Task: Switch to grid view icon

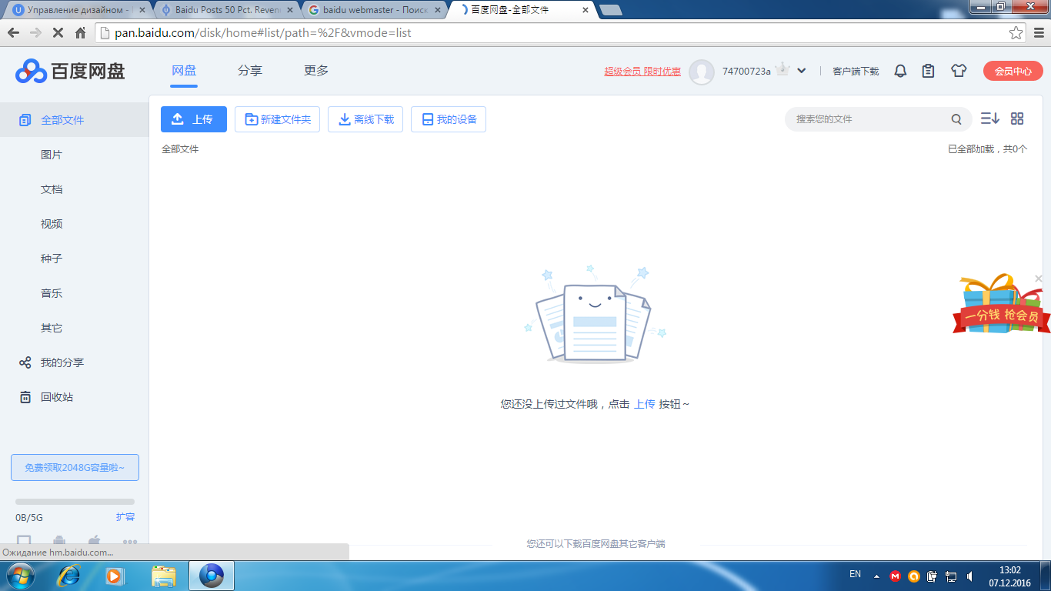Action: (1017, 119)
